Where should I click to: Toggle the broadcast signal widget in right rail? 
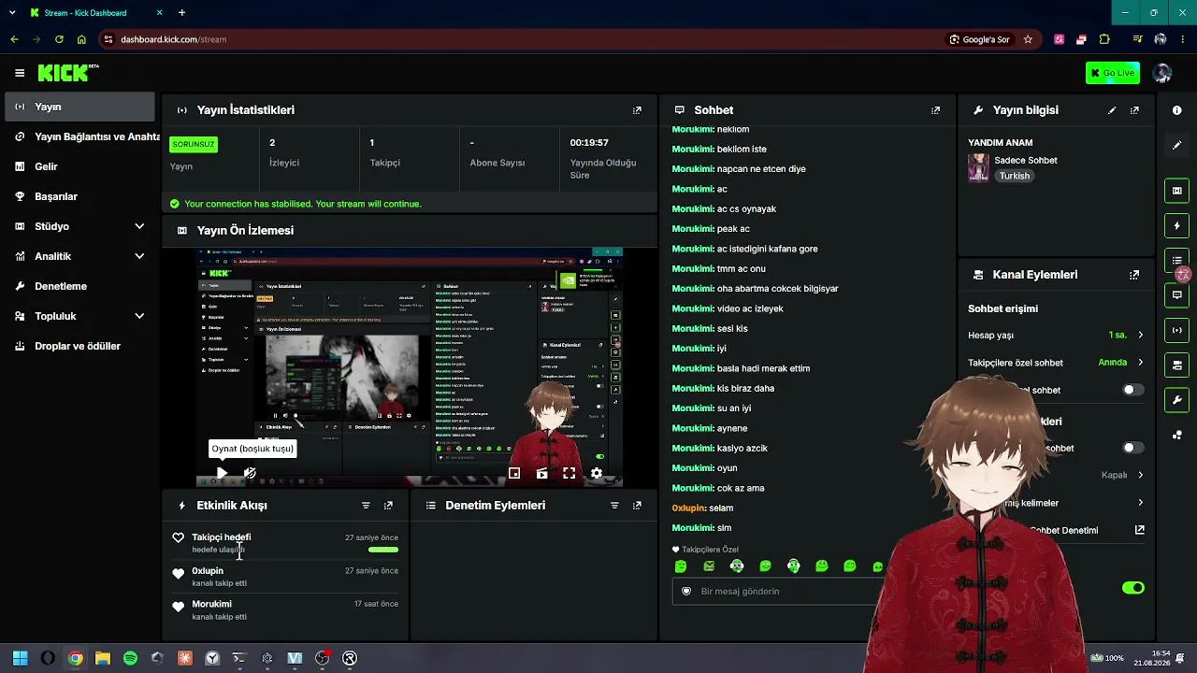pos(1177,330)
